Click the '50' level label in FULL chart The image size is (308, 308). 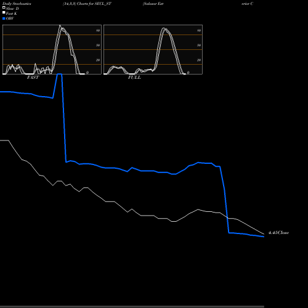(199, 45)
